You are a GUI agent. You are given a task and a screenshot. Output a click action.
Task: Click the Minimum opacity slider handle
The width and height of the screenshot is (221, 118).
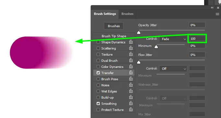[156, 47]
